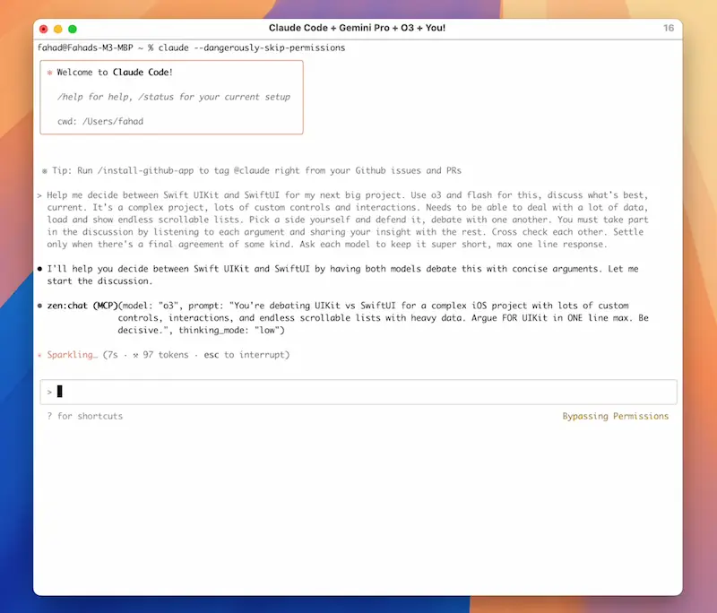Click the spinner icon before 'Sparkling'

(x=39, y=355)
